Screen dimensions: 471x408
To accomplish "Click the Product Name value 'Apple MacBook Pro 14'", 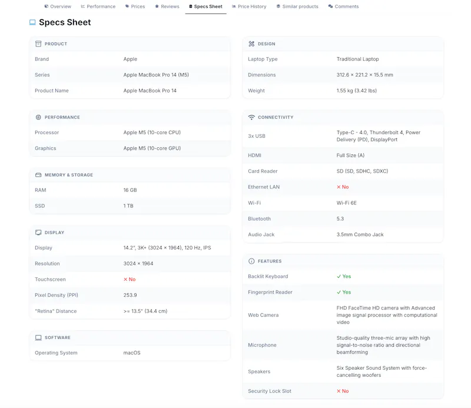I will point(150,91).
